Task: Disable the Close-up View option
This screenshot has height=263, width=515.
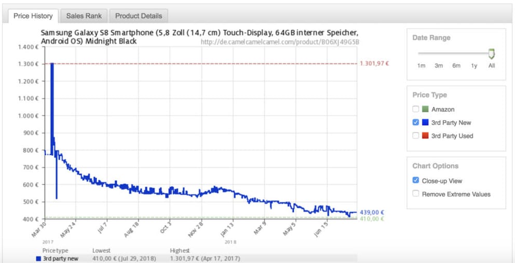Action: pos(415,181)
